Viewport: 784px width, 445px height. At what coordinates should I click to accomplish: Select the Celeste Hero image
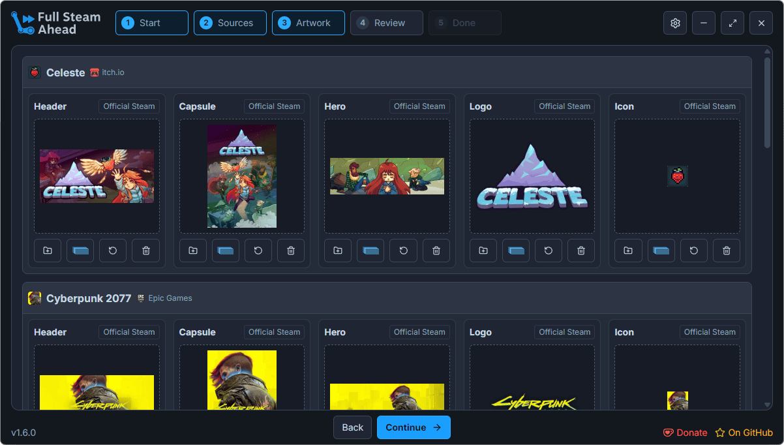(x=387, y=176)
